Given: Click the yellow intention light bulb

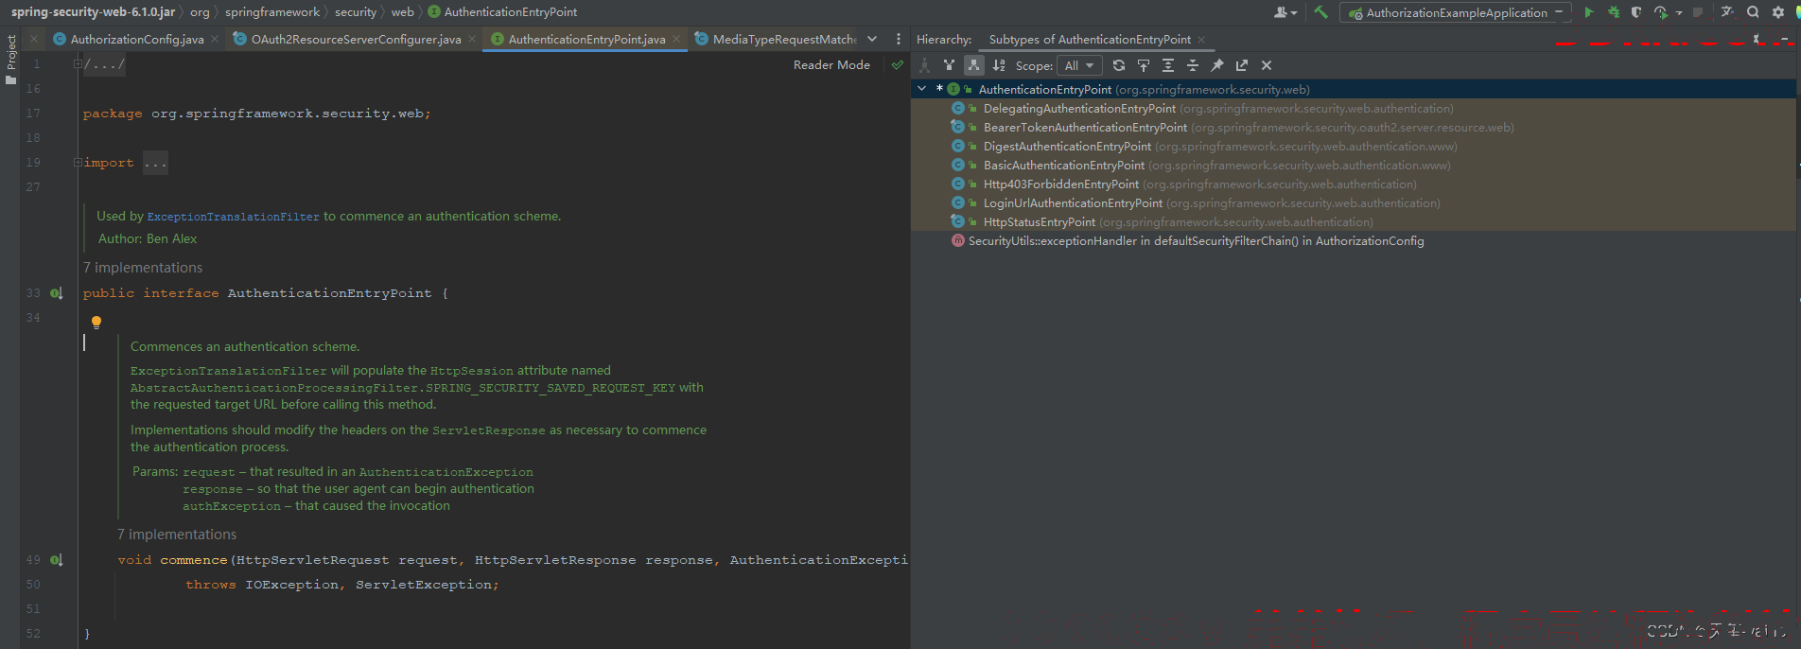Looking at the screenshot, I should [96, 323].
